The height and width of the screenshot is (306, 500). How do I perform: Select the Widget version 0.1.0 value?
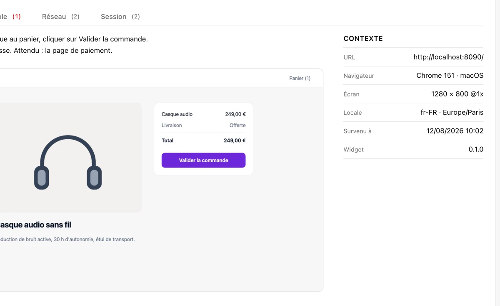476,149
